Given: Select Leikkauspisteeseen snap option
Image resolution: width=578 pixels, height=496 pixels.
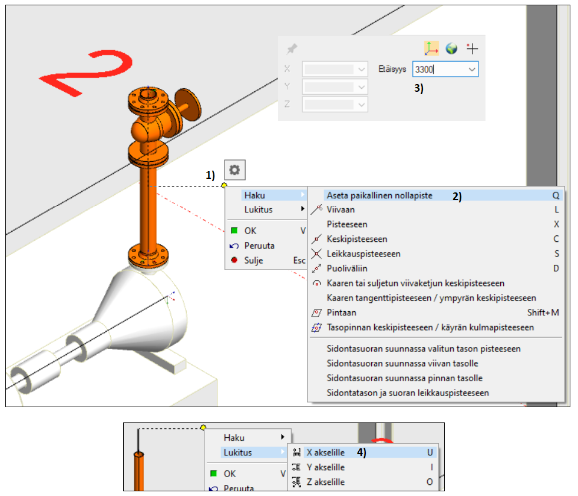Looking at the screenshot, I should pos(436,254).
